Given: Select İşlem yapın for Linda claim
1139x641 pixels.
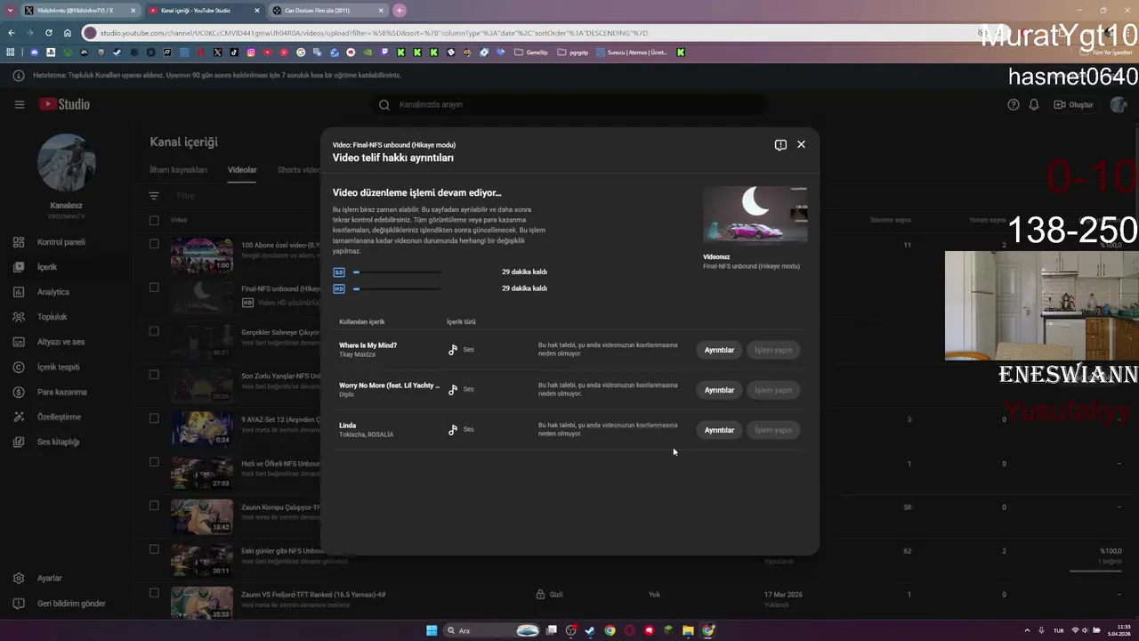Looking at the screenshot, I should [x=773, y=430].
